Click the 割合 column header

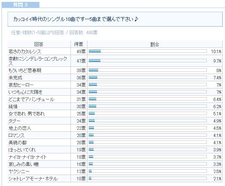coord(155,44)
